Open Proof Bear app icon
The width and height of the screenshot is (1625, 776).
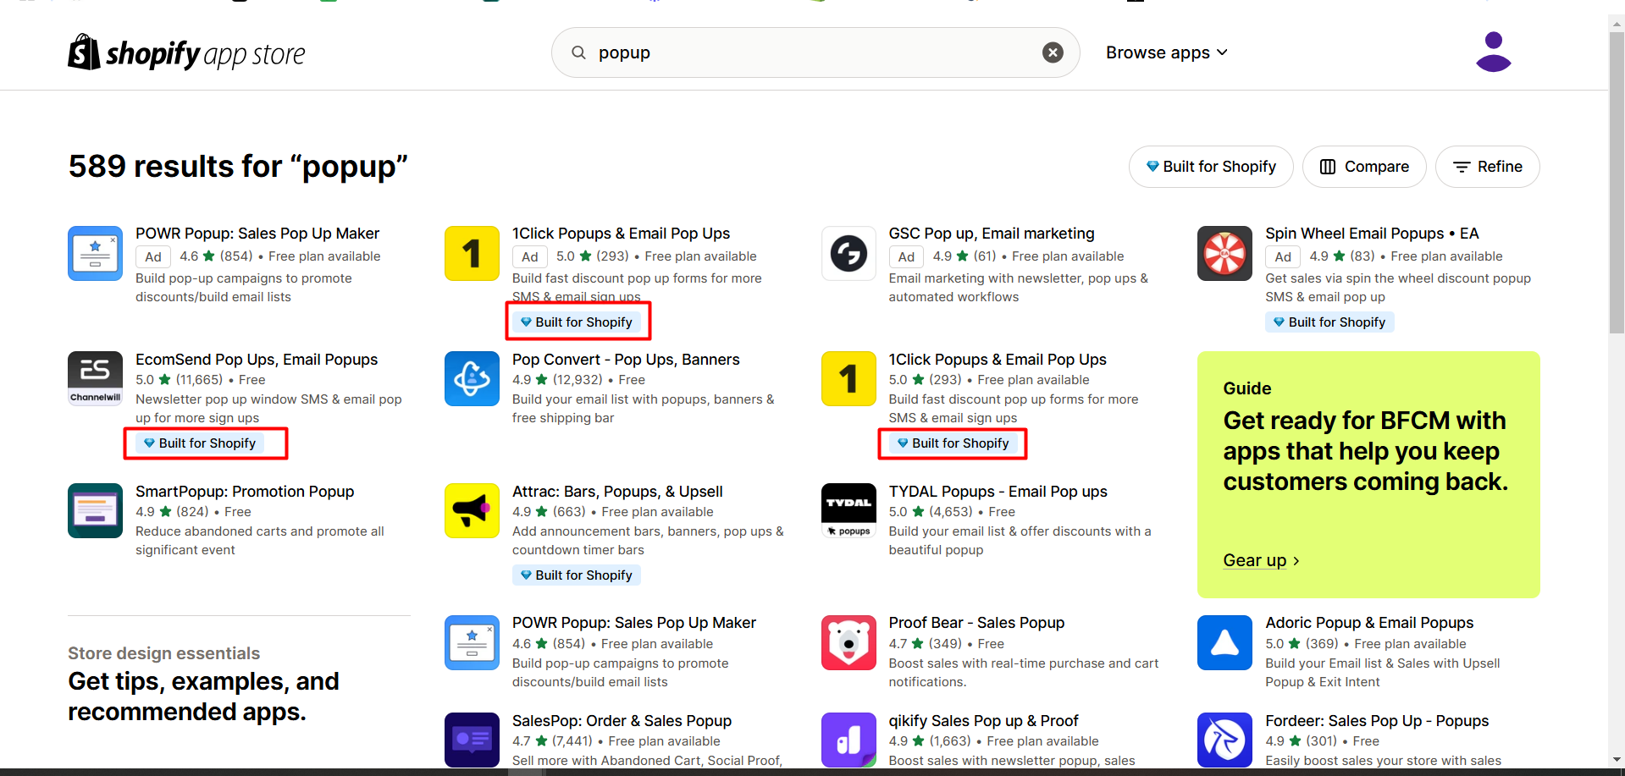(848, 642)
